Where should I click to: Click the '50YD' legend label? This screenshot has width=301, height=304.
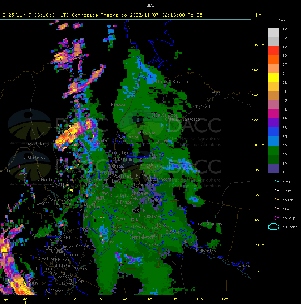coord(287,182)
